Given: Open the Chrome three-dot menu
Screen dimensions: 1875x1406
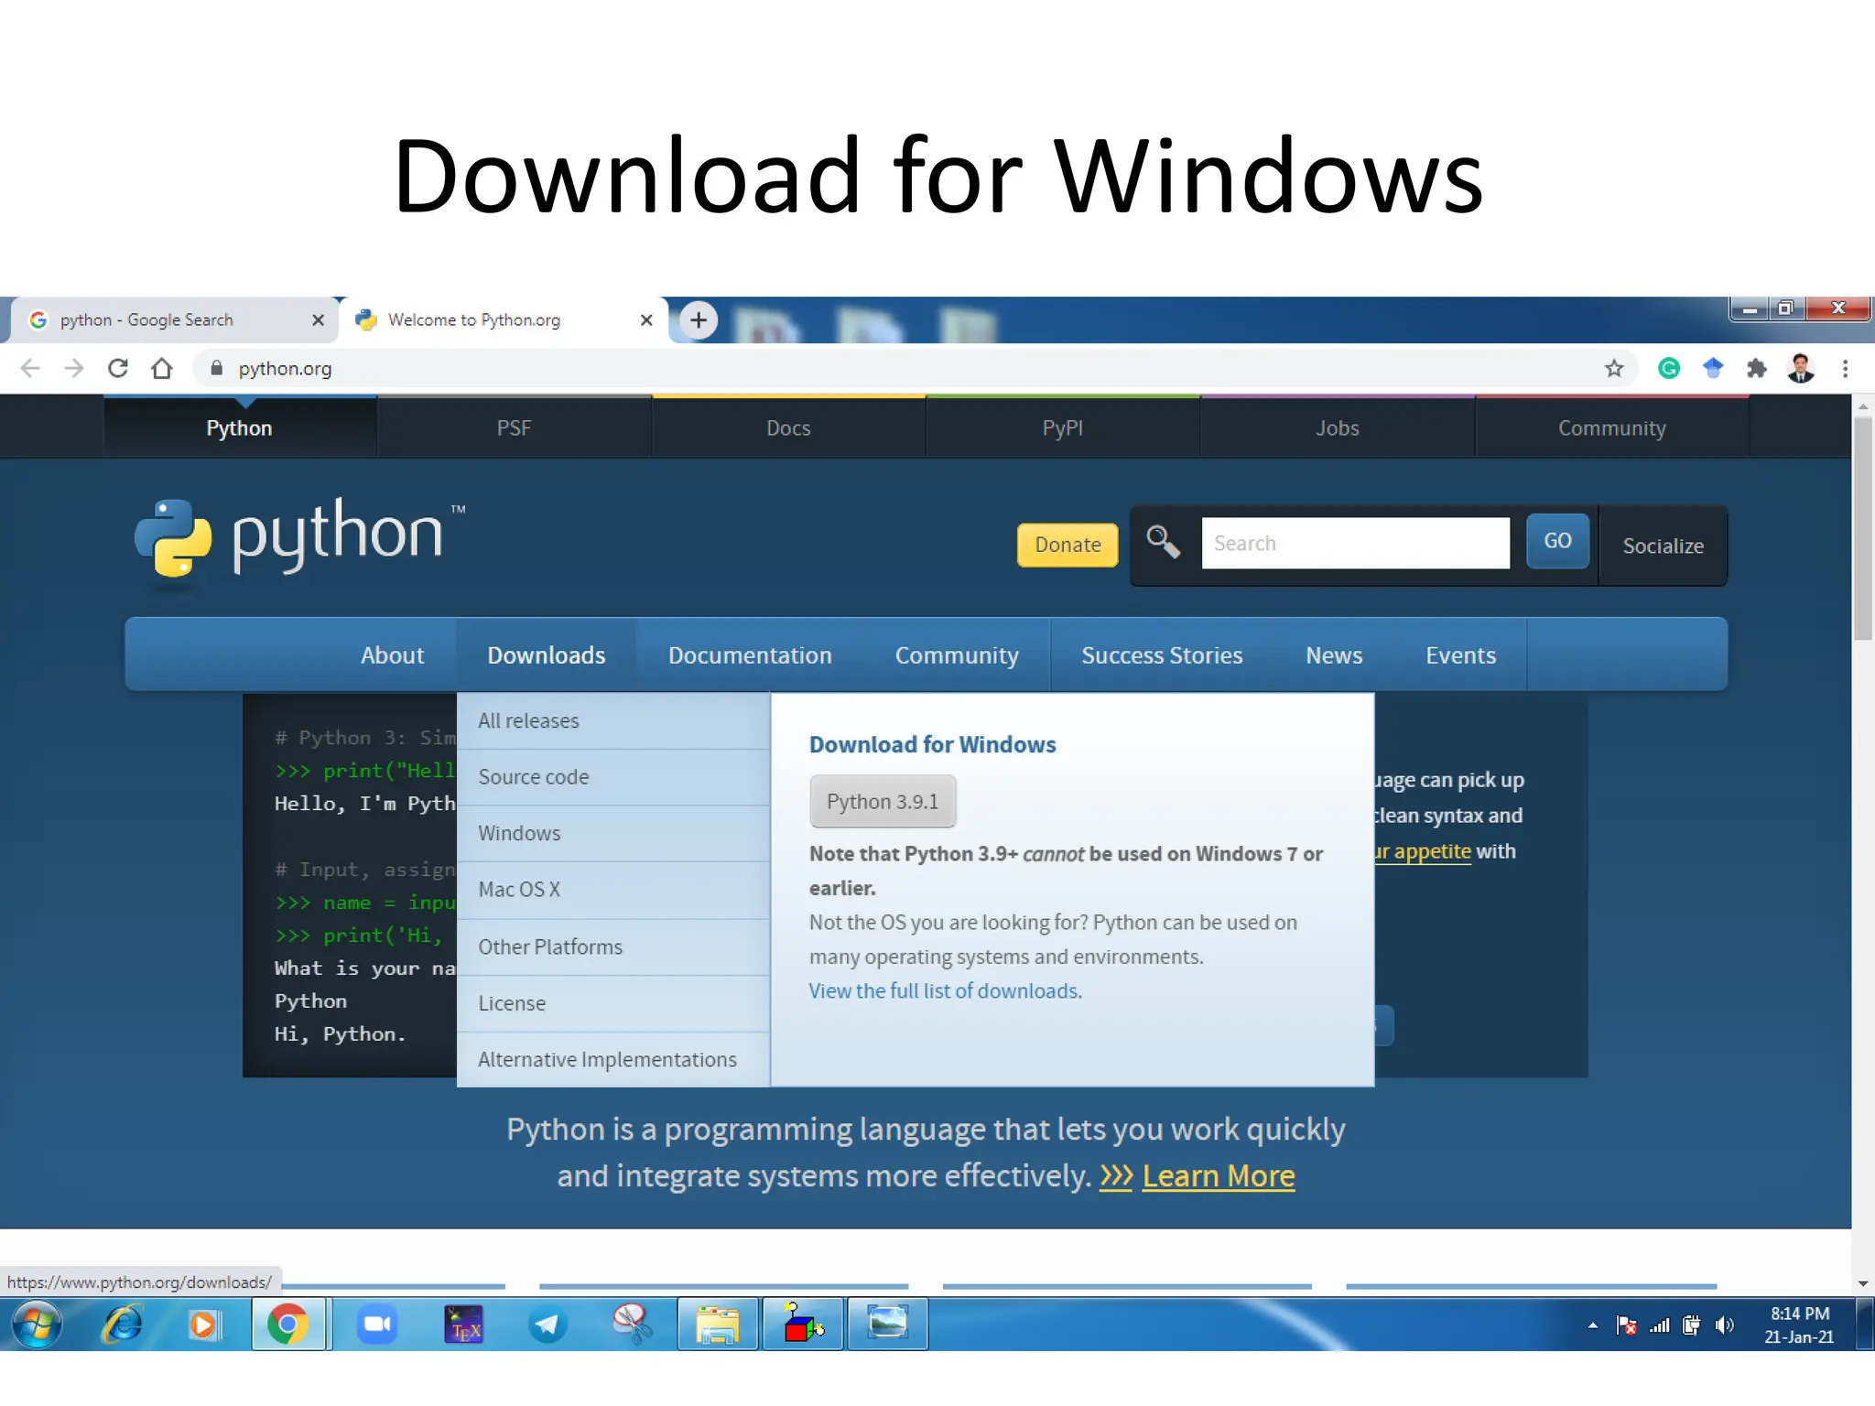Looking at the screenshot, I should pos(1845,368).
